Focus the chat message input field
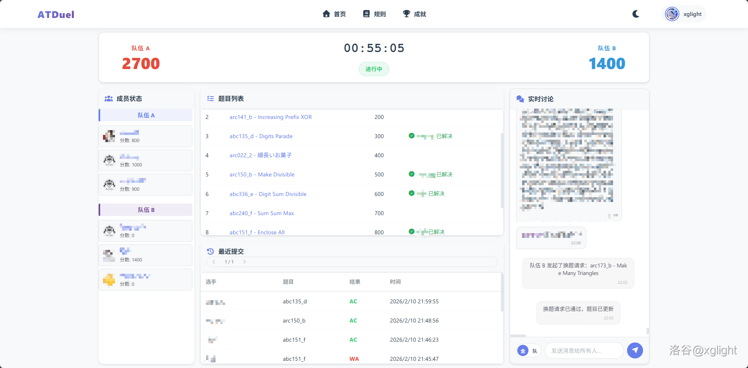Viewport: 748px width, 368px height. [584, 350]
